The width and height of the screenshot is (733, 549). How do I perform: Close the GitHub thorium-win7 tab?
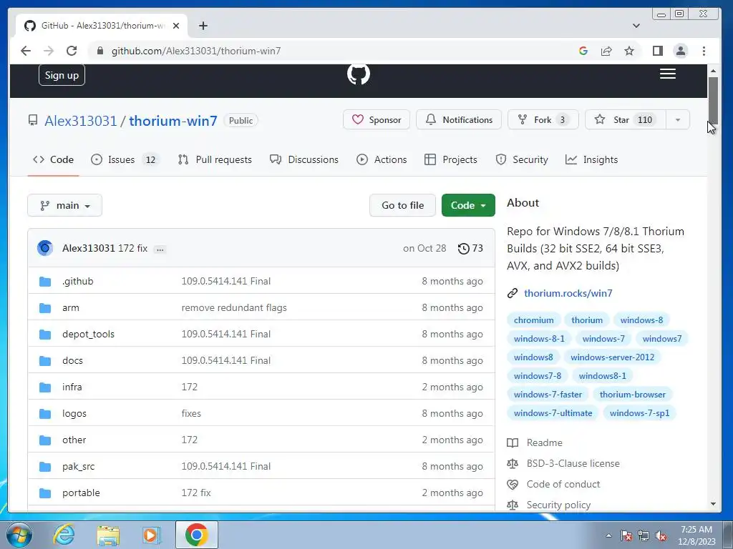[x=176, y=26]
